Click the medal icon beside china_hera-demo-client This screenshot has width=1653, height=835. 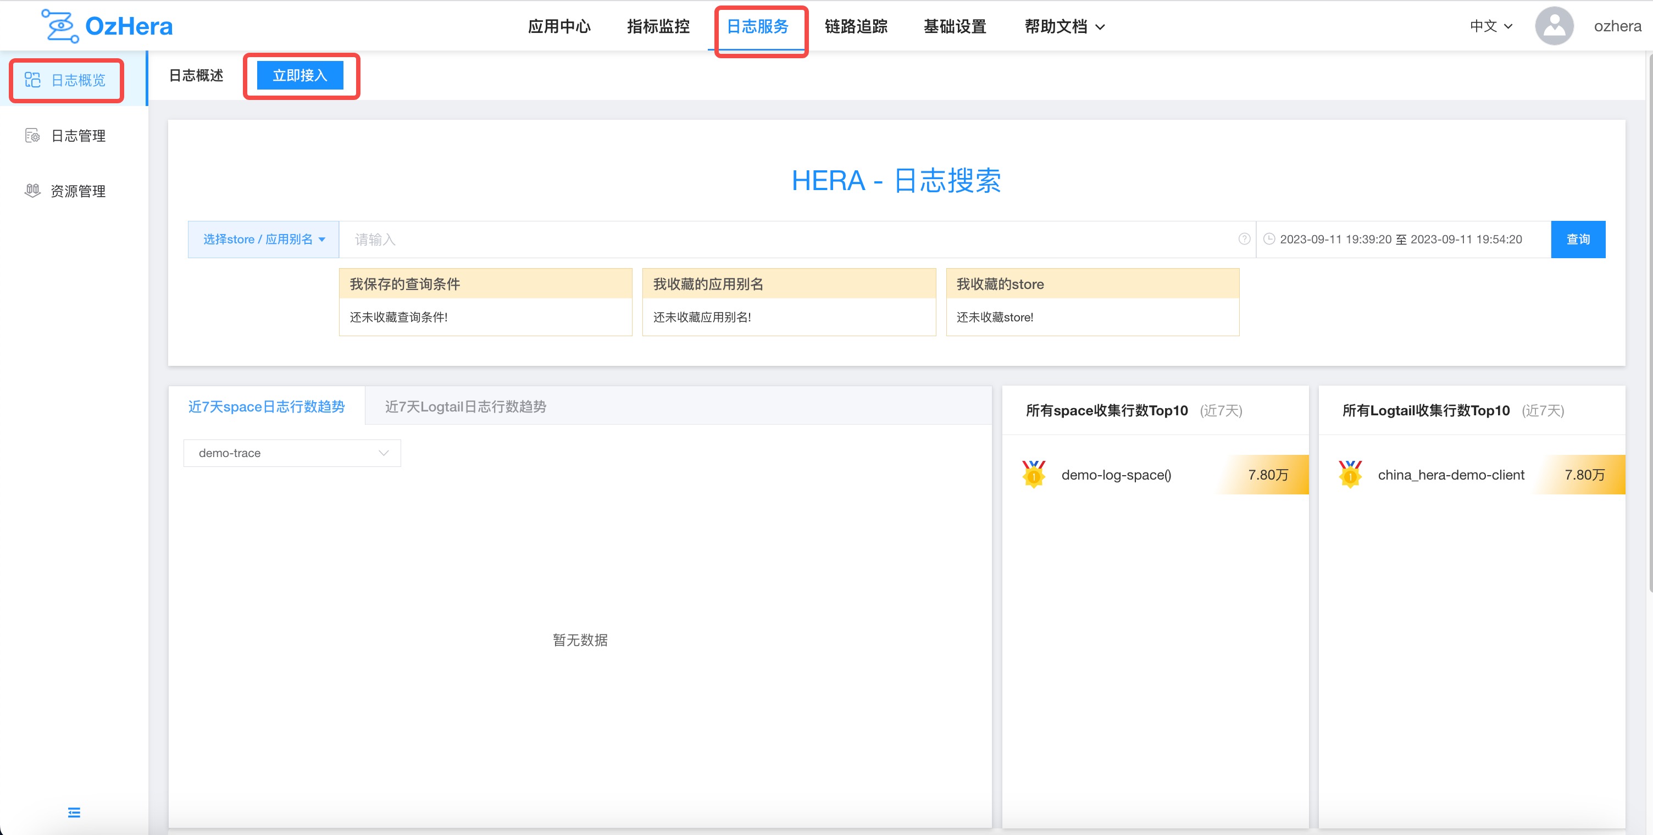coord(1350,475)
